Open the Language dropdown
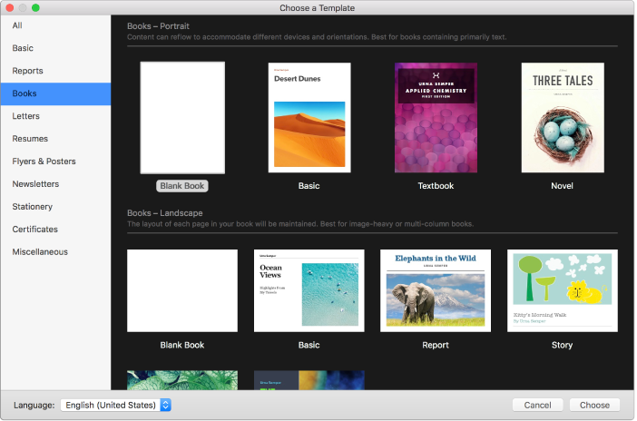The width and height of the screenshot is (637, 421). (x=116, y=406)
